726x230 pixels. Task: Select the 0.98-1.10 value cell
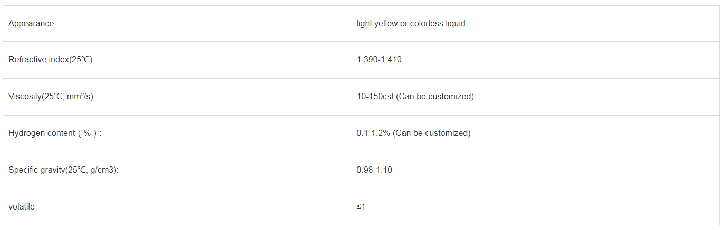(535, 171)
